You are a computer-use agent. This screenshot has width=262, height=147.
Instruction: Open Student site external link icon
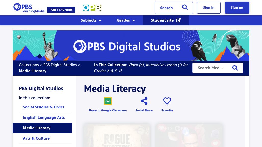(x=178, y=20)
